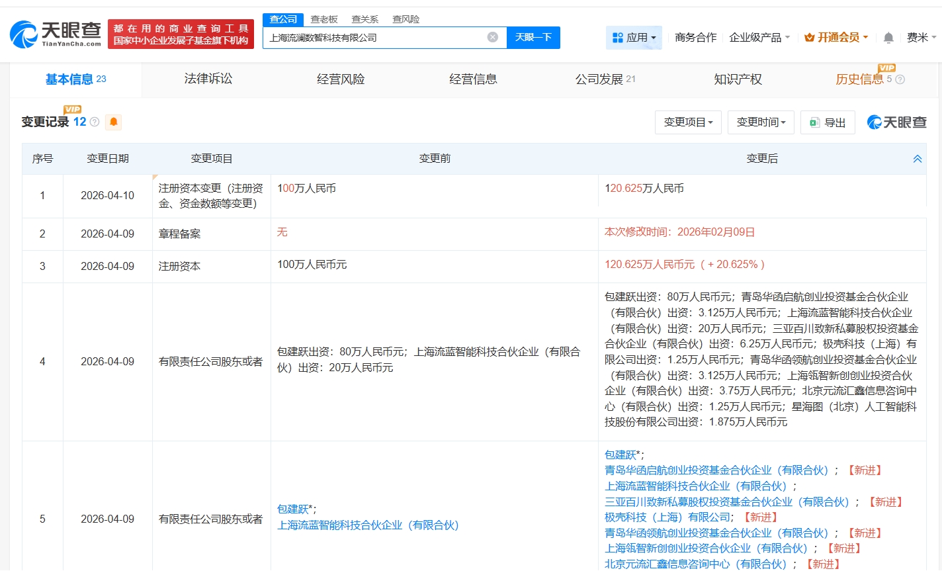Click the 导出 export button
This screenshot has height=571, width=942.
tap(828, 122)
